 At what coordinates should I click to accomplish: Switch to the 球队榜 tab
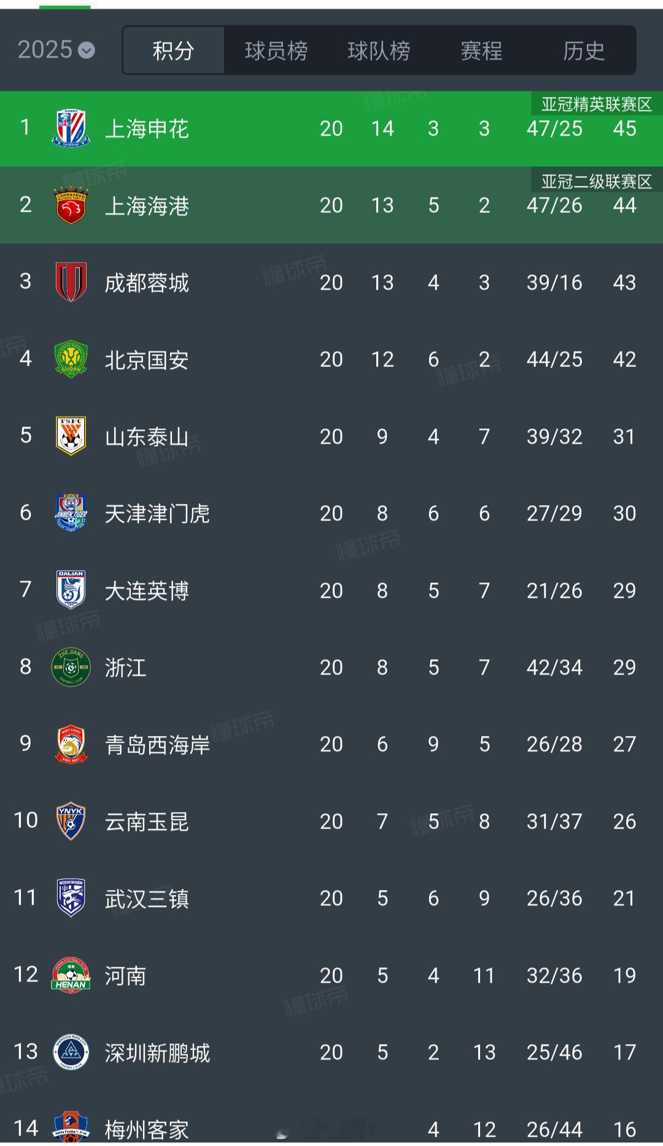click(379, 50)
